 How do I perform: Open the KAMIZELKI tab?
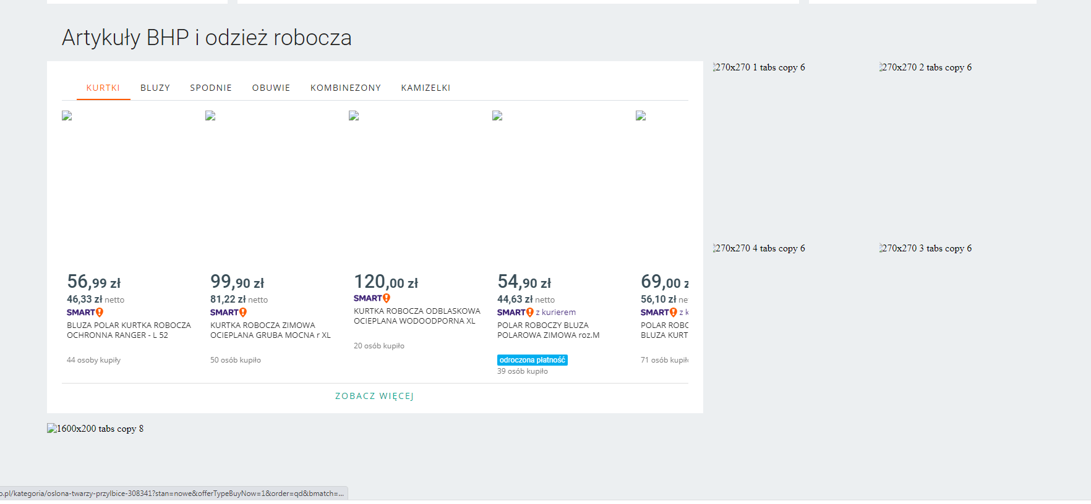[426, 88]
